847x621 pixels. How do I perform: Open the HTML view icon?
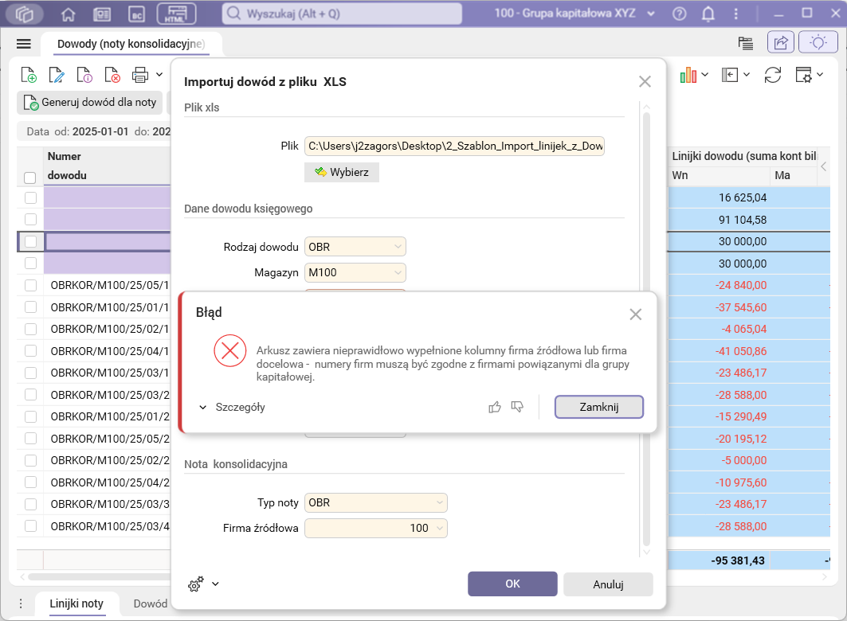coord(176,14)
